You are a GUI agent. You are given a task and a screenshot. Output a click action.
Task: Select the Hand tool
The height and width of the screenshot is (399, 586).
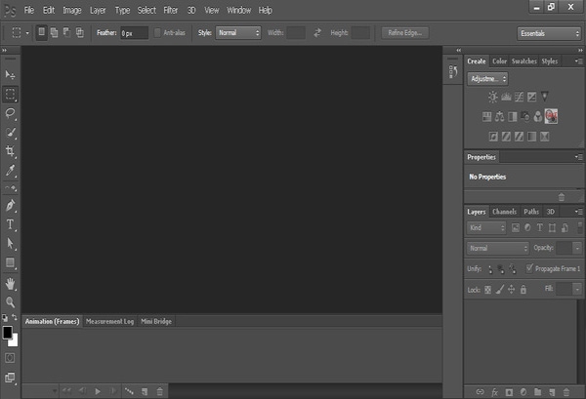point(11,283)
